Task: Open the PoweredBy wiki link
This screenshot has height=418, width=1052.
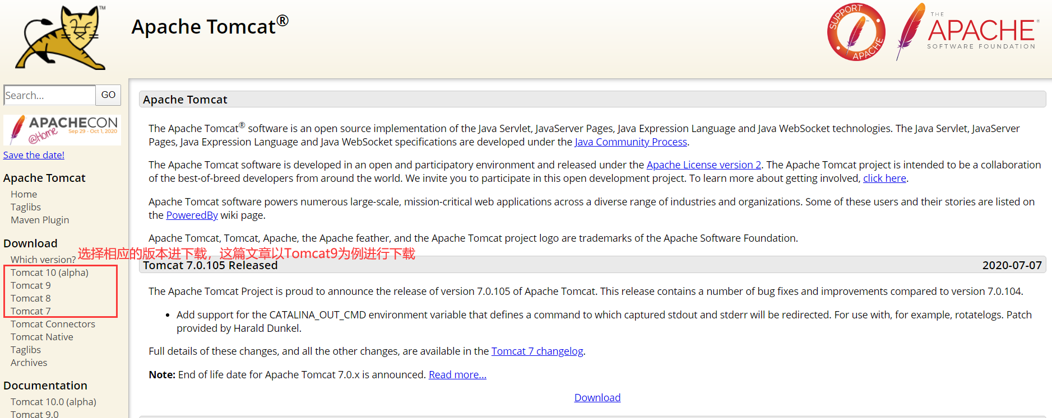Action: point(192,215)
